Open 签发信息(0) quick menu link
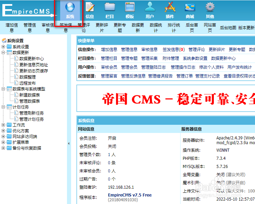Viewport: 255px width, 204px height. click(174, 49)
